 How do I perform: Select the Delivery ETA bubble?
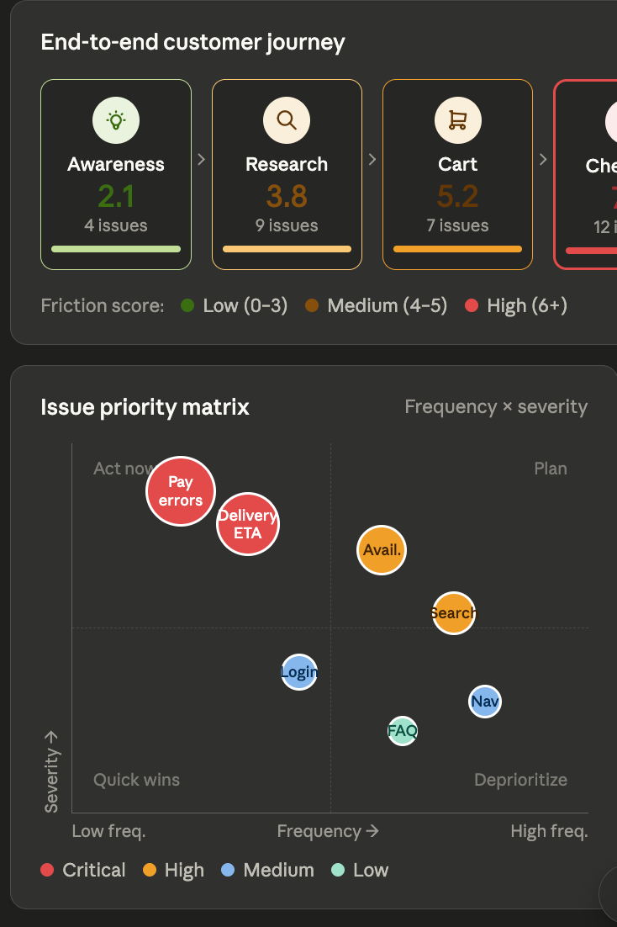(248, 524)
